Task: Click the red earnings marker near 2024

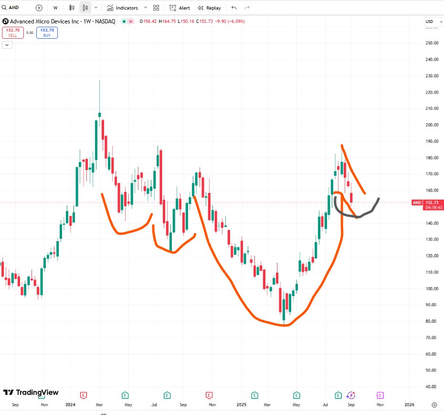Action: 83,395
